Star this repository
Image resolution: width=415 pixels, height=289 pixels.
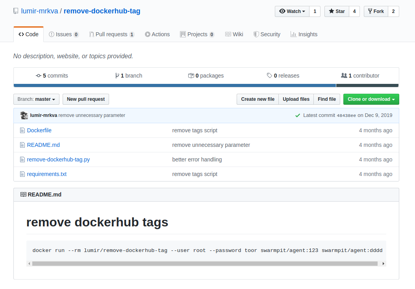coord(337,11)
